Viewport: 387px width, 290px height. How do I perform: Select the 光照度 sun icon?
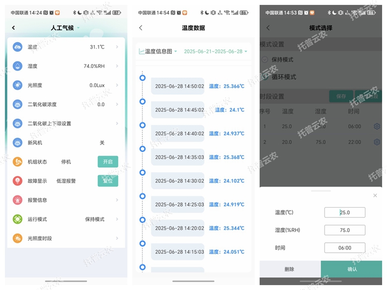pos(18,85)
